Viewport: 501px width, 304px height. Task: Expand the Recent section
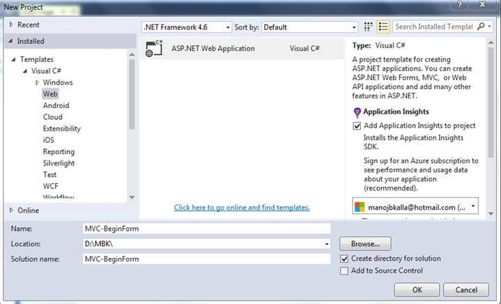tap(12, 24)
